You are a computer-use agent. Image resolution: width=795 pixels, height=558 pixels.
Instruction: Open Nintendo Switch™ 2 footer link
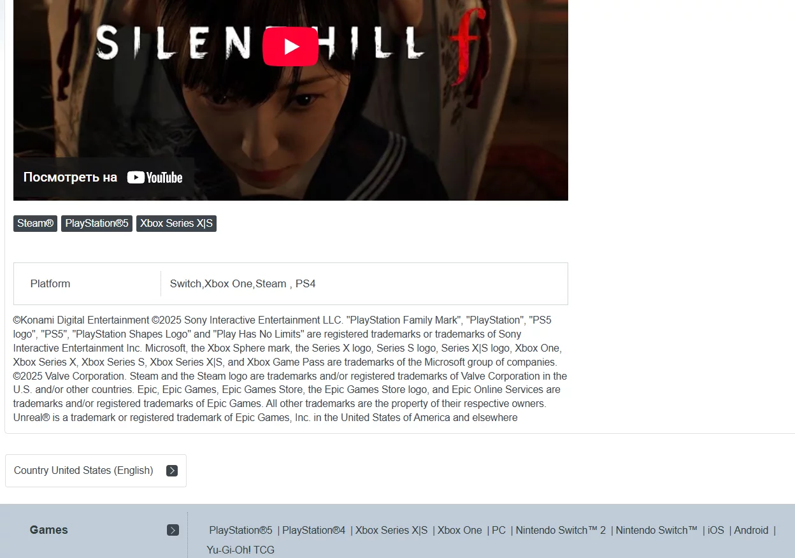tap(561, 530)
